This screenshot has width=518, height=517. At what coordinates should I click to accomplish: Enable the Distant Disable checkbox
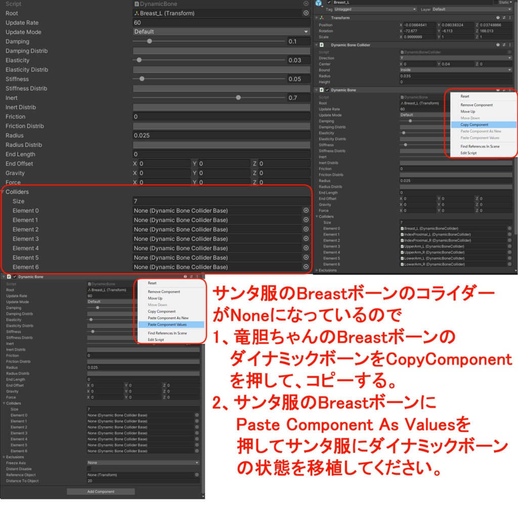pos(89,469)
